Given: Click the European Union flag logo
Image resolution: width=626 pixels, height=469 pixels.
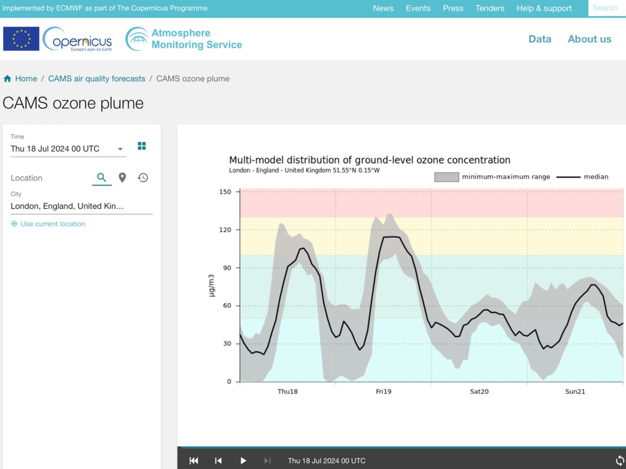Looking at the screenshot, I should (x=21, y=39).
